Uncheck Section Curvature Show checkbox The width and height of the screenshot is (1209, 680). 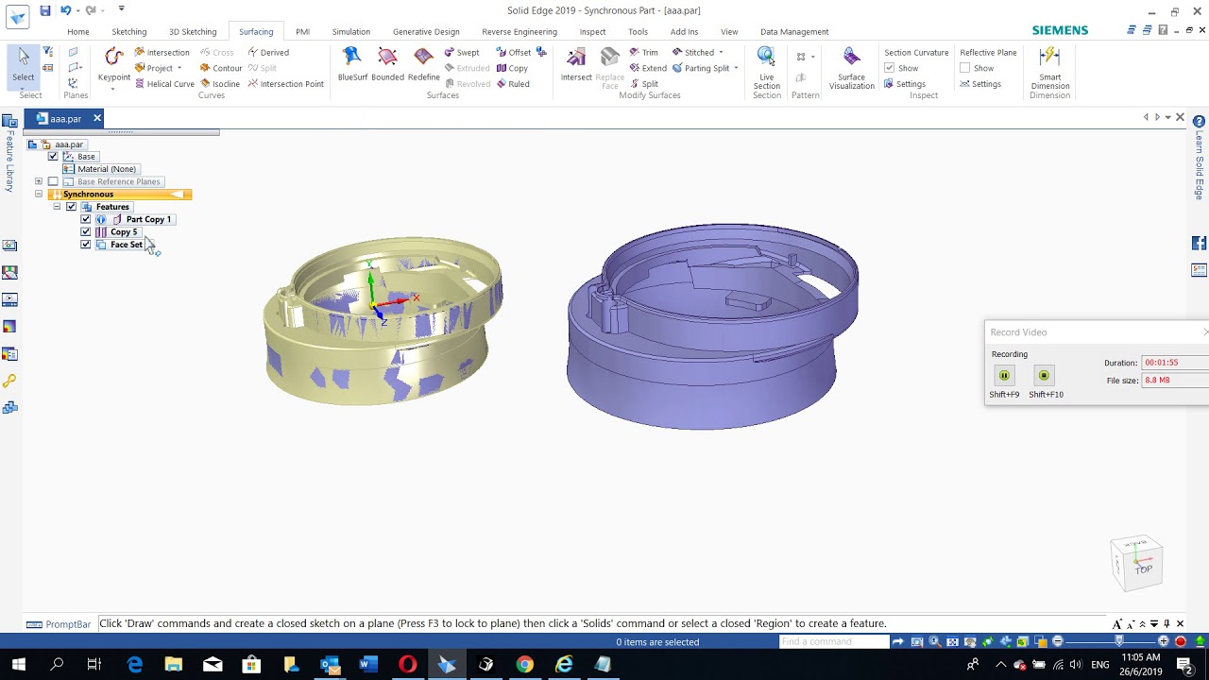pos(889,68)
